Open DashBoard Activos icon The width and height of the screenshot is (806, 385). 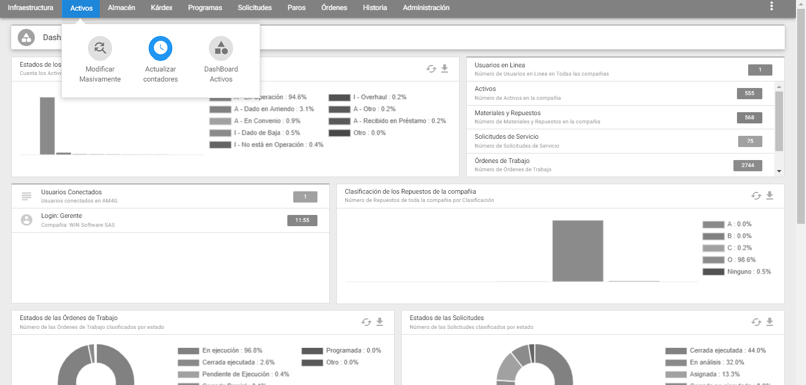click(221, 48)
